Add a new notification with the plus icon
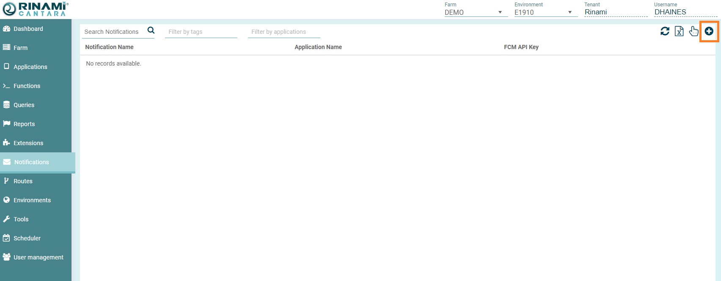Screen dimensions: 721x281 click(709, 31)
